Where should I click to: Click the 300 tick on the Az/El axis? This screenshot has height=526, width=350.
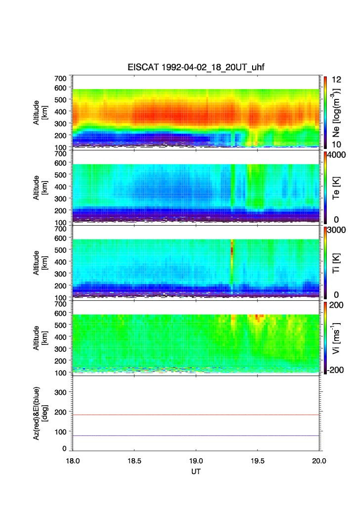60,392
